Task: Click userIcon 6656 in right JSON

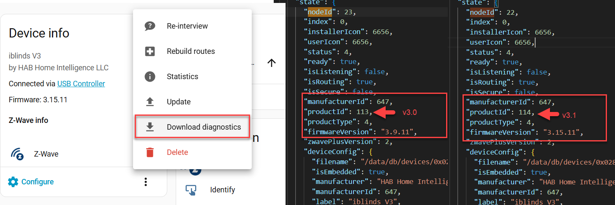Action: pos(501,42)
